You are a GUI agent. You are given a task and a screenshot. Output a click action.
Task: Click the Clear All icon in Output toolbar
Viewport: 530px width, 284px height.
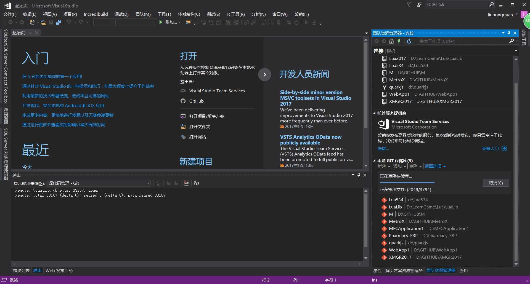pyautogui.click(x=186, y=183)
